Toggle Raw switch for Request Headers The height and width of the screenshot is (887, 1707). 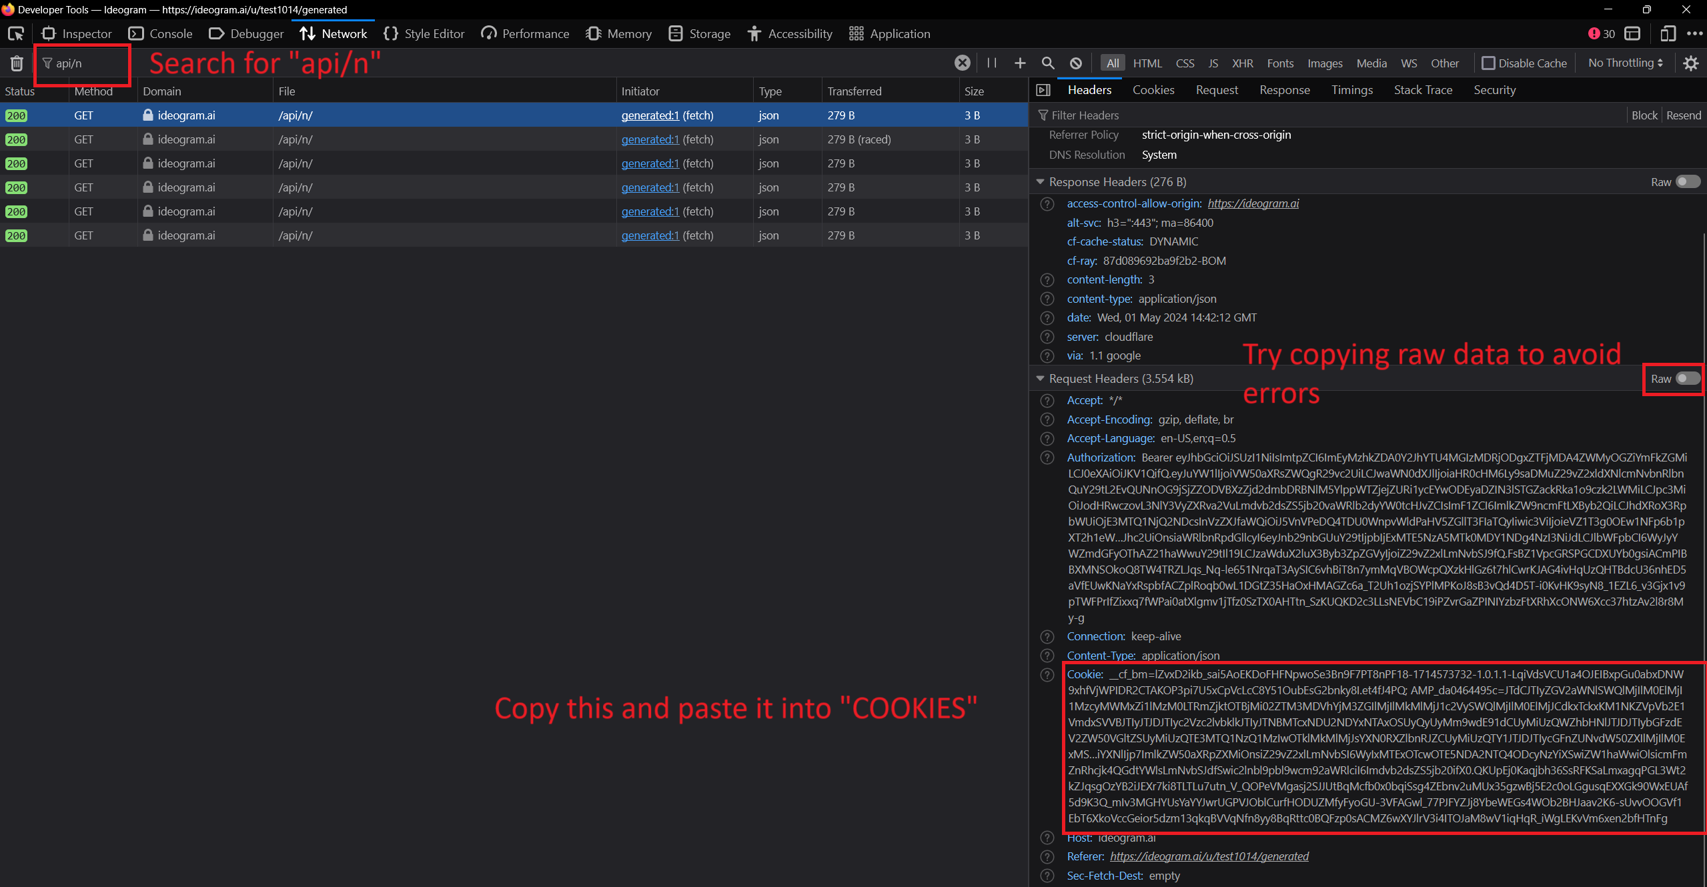coord(1688,379)
